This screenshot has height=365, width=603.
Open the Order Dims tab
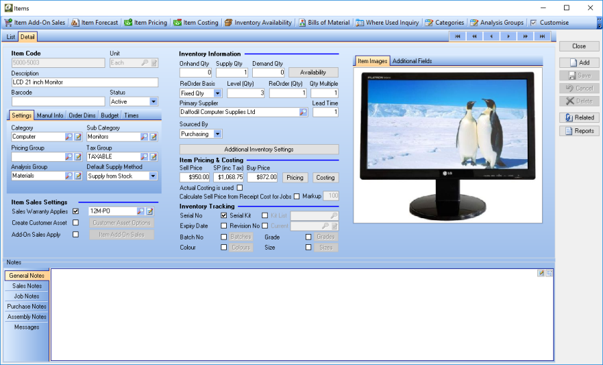(82, 115)
